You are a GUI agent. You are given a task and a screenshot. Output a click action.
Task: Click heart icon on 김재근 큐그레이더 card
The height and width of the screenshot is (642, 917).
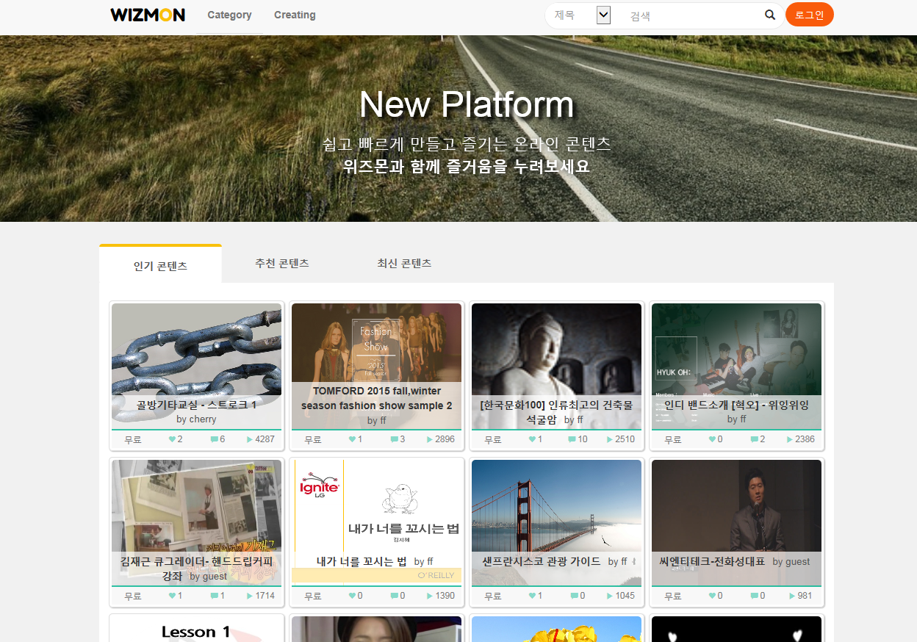(x=173, y=596)
